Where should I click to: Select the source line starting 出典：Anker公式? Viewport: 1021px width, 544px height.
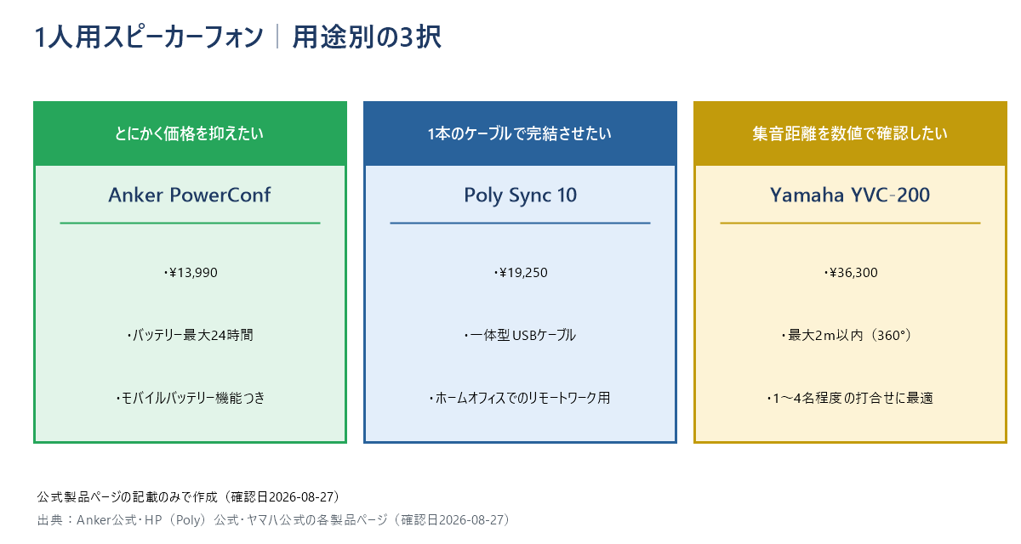[x=273, y=519]
